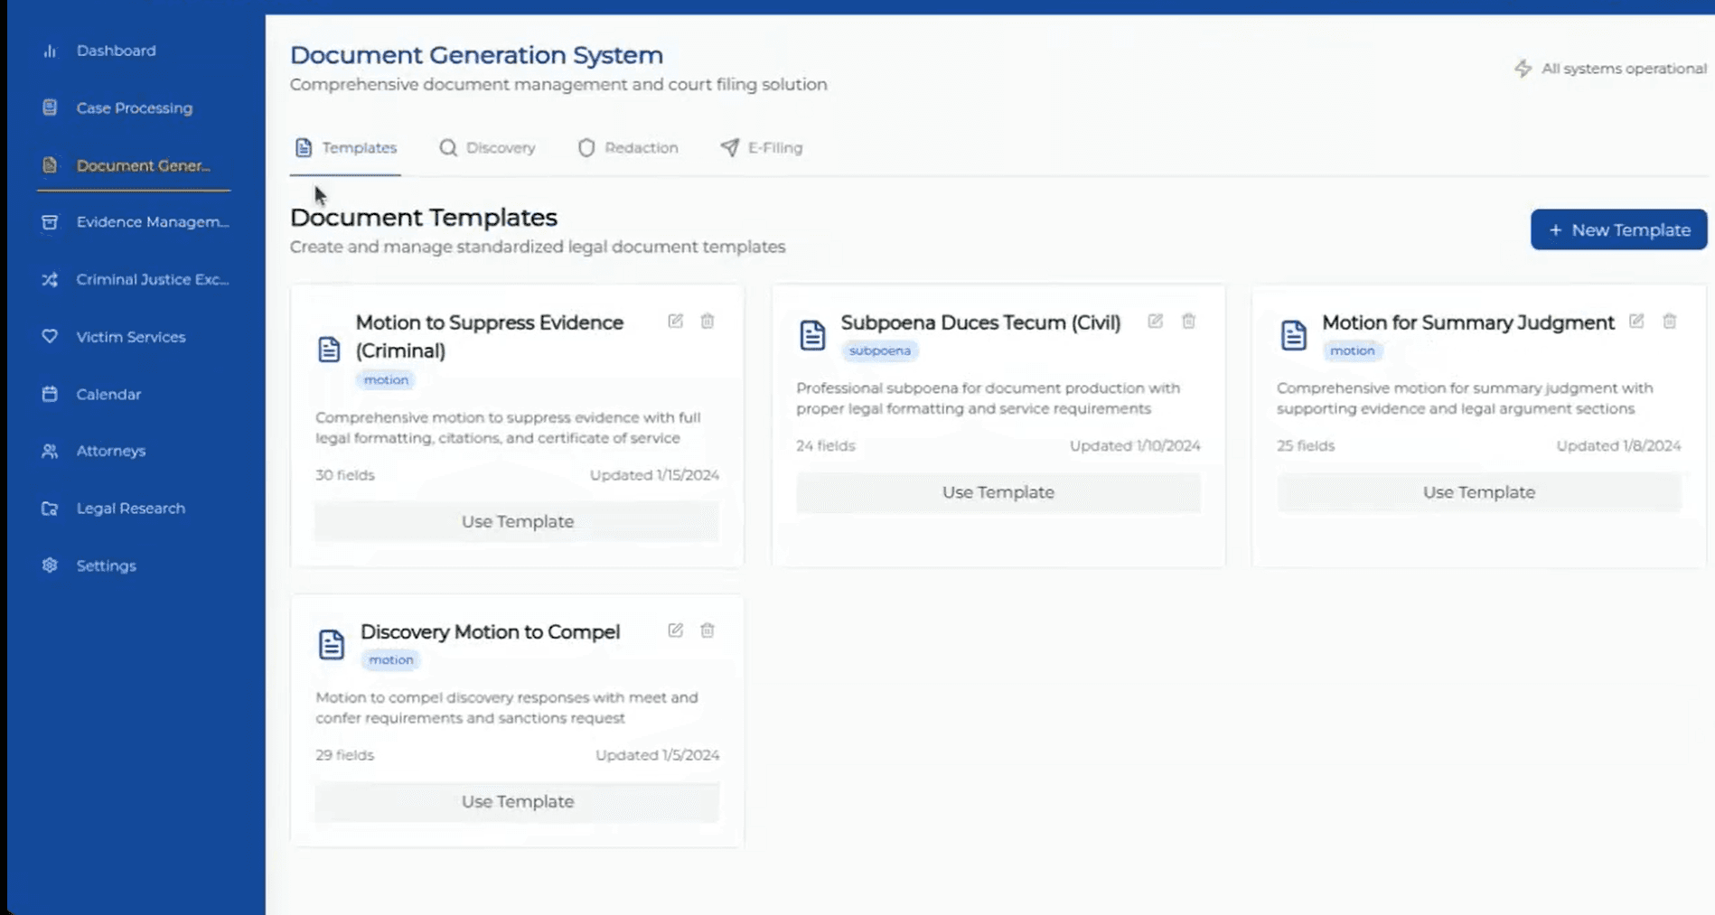Click the document icon on Subpoena card

click(812, 335)
